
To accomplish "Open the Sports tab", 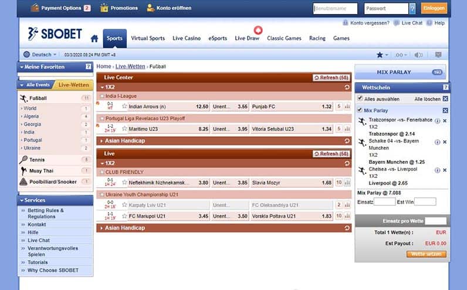I will [114, 38].
